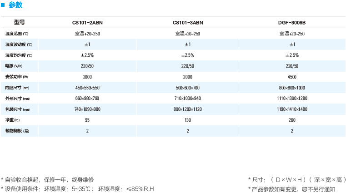Select the 130 net weight value
Viewport: 346px width, 193px height.
pos(188,120)
